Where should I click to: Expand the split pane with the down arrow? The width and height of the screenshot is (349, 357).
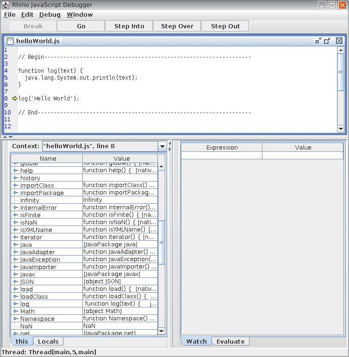11,137
